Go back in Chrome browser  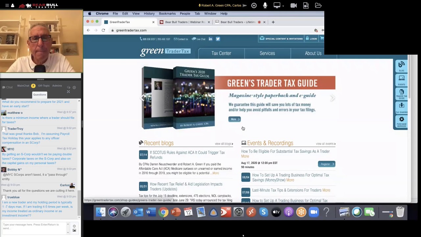coord(88,30)
